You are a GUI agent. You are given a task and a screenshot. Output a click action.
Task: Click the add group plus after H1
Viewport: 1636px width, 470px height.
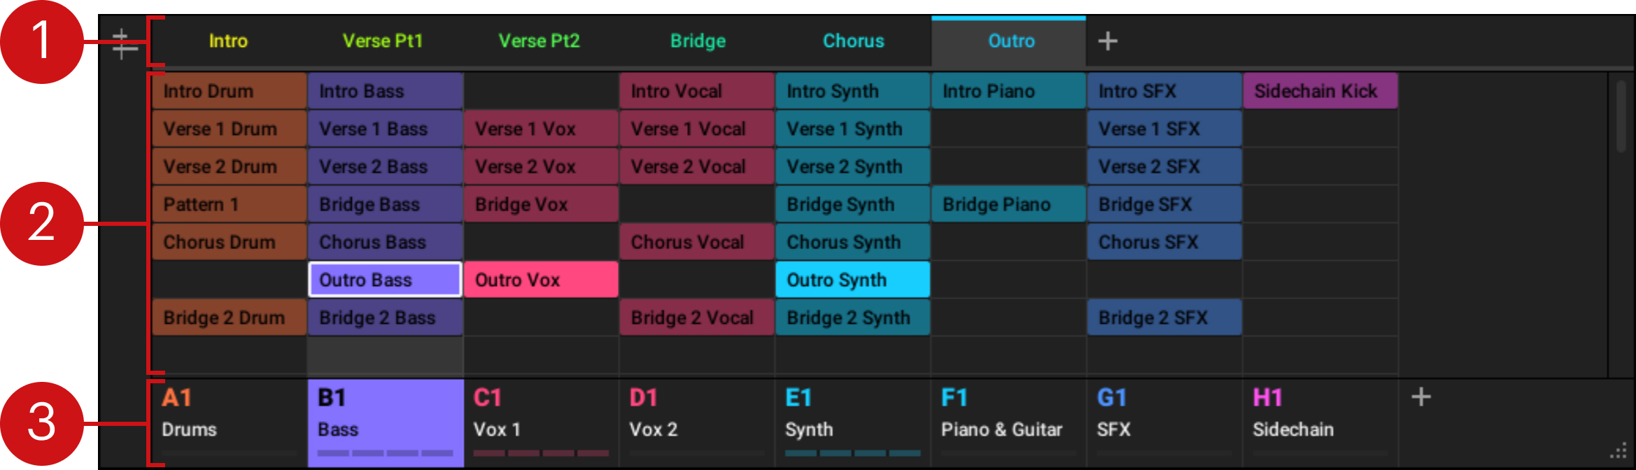tap(1420, 397)
